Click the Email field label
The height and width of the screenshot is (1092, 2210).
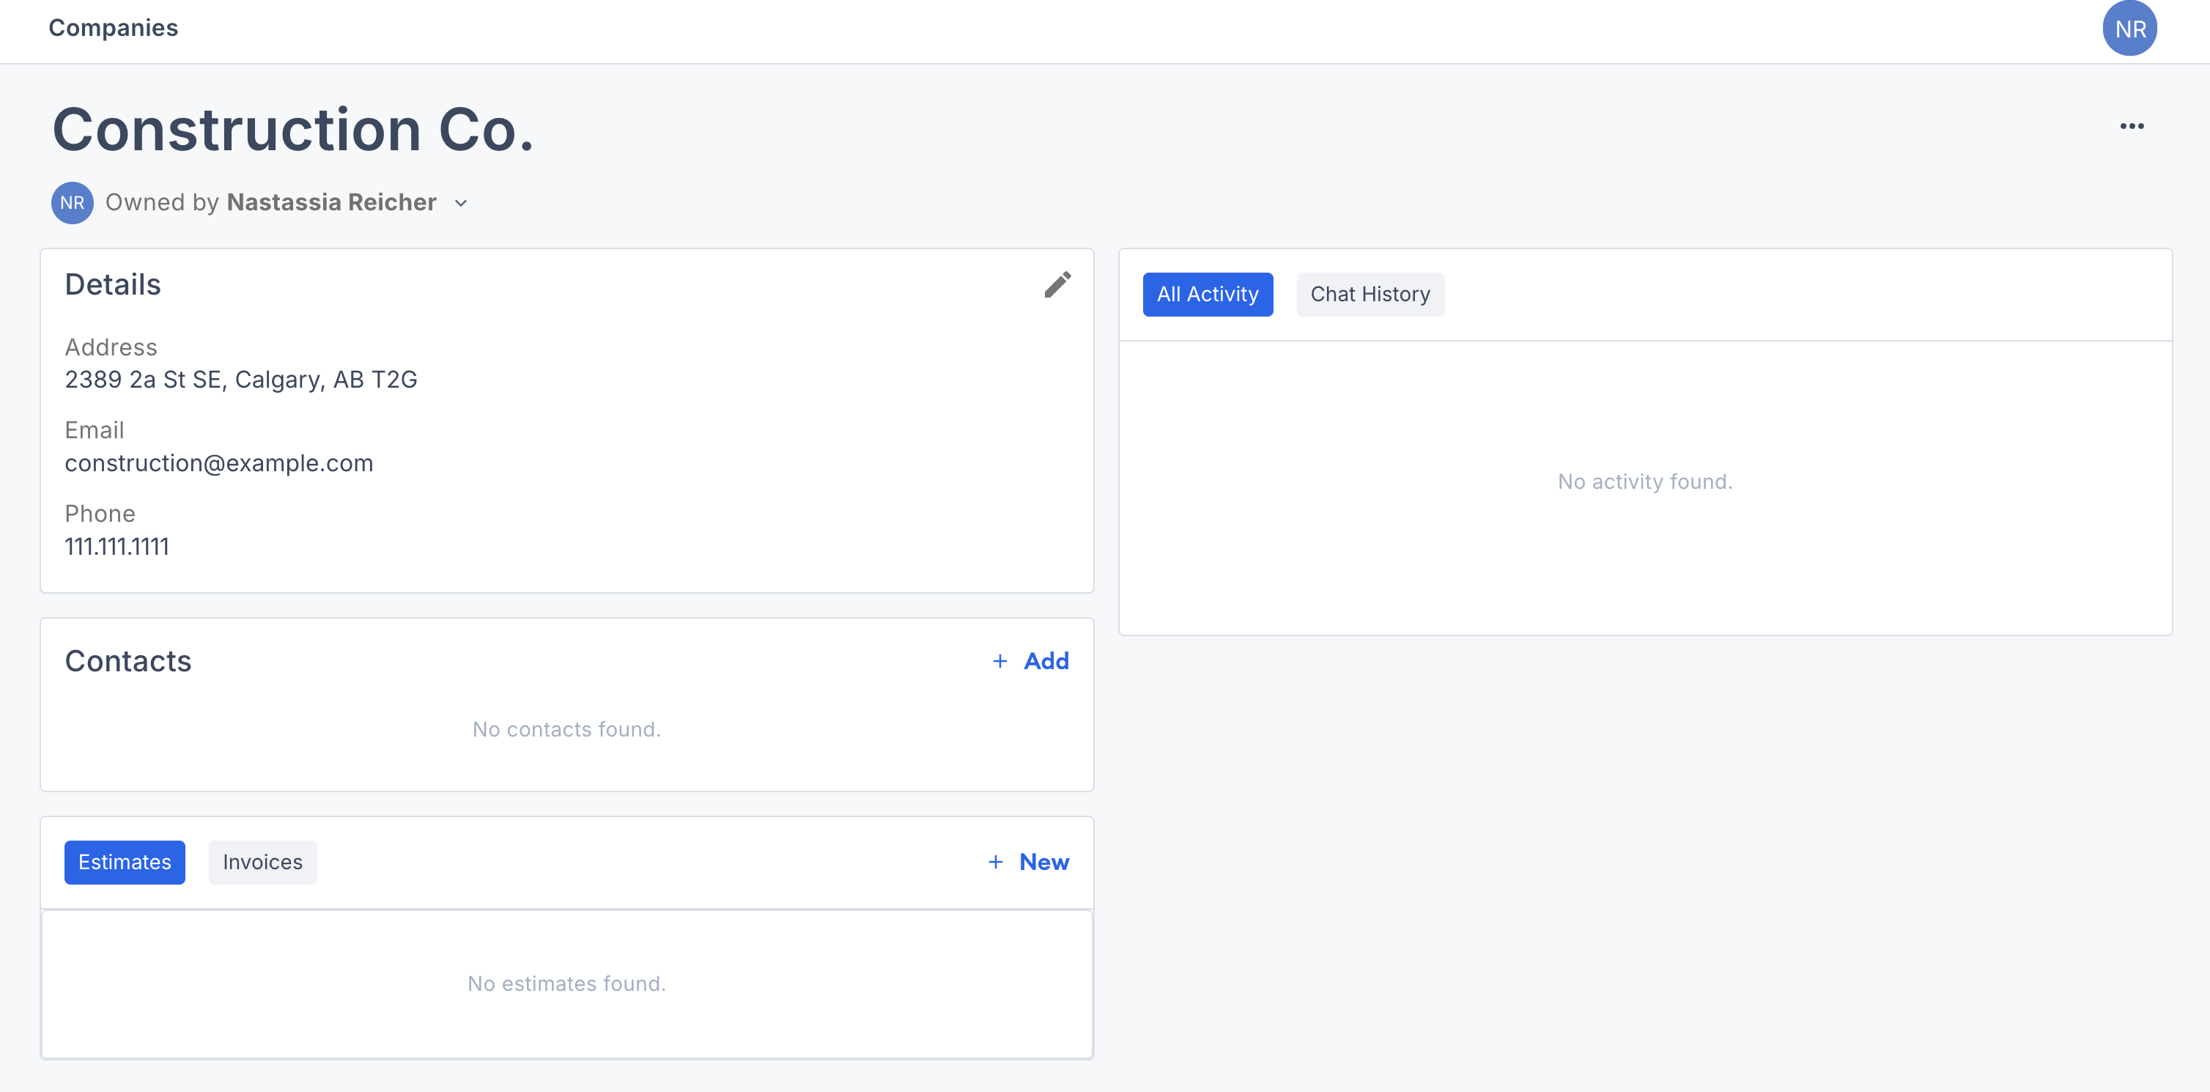tap(95, 431)
